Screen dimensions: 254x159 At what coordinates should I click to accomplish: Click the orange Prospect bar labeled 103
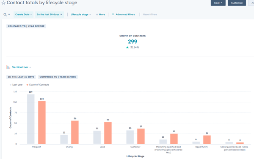click(42, 123)
